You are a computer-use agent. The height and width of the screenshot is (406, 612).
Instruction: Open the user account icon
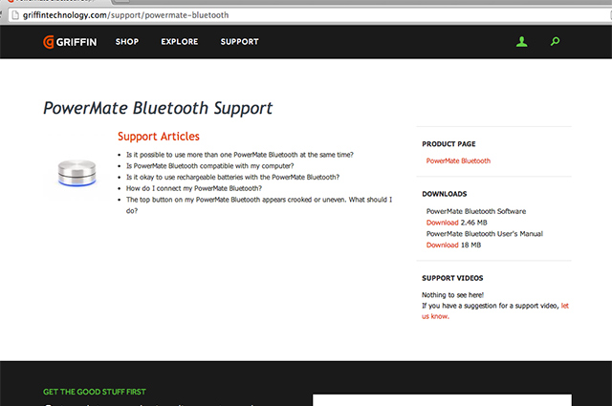click(521, 41)
